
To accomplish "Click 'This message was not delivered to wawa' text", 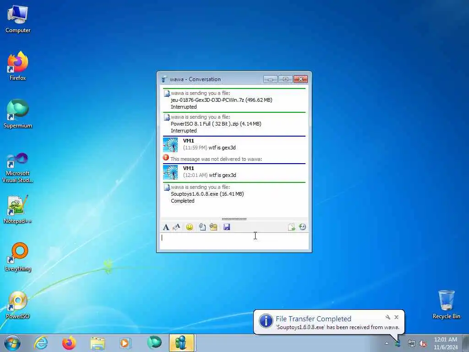I will point(216,159).
